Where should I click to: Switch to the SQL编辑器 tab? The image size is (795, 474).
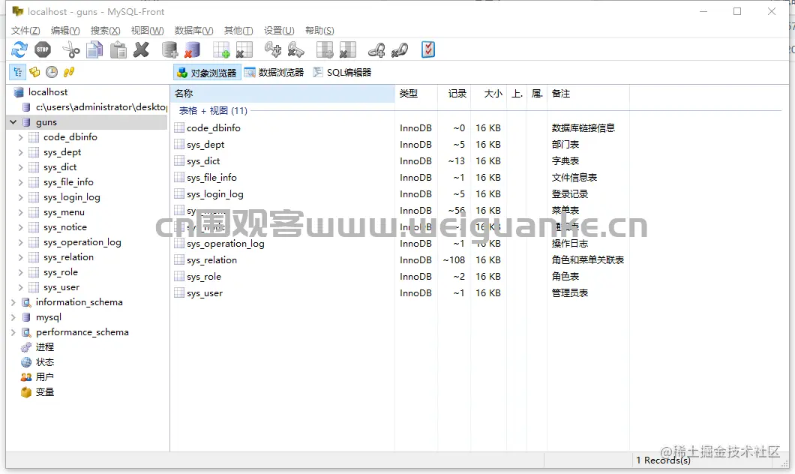click(342, 73)
